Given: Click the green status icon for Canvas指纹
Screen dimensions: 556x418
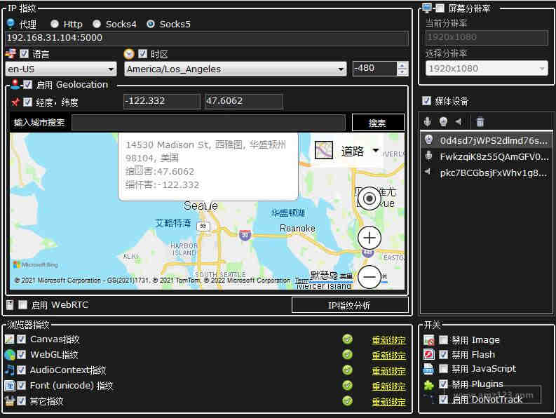Looking at the screenshot, I should tap(348, 339).
